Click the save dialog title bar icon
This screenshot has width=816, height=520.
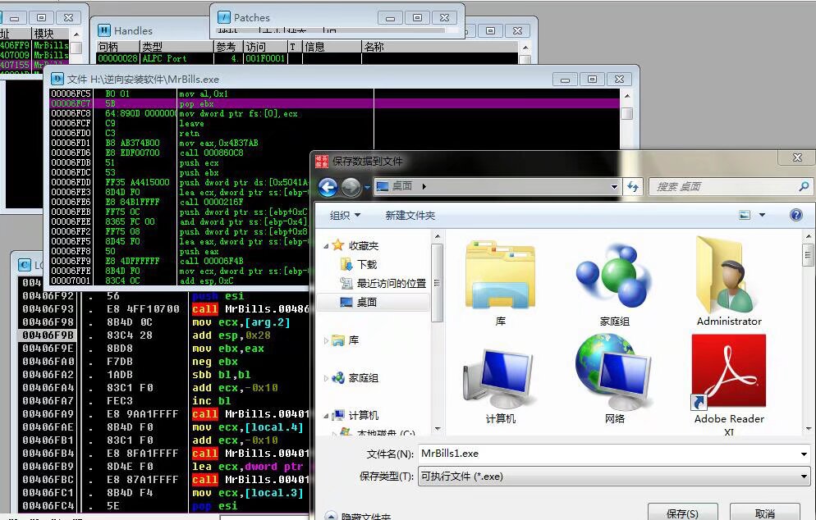tap(322, 162)
